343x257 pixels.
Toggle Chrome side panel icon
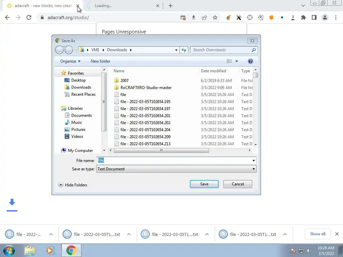[x=314, y=17]
